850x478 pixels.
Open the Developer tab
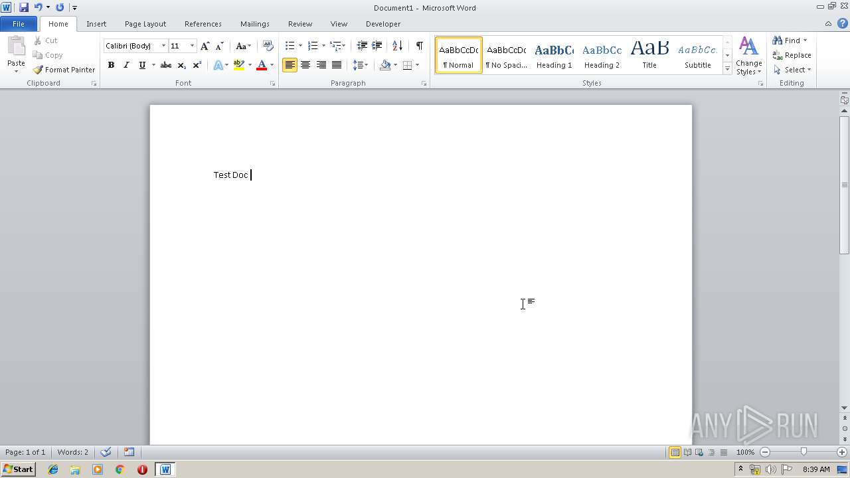(x=383, y=24)
